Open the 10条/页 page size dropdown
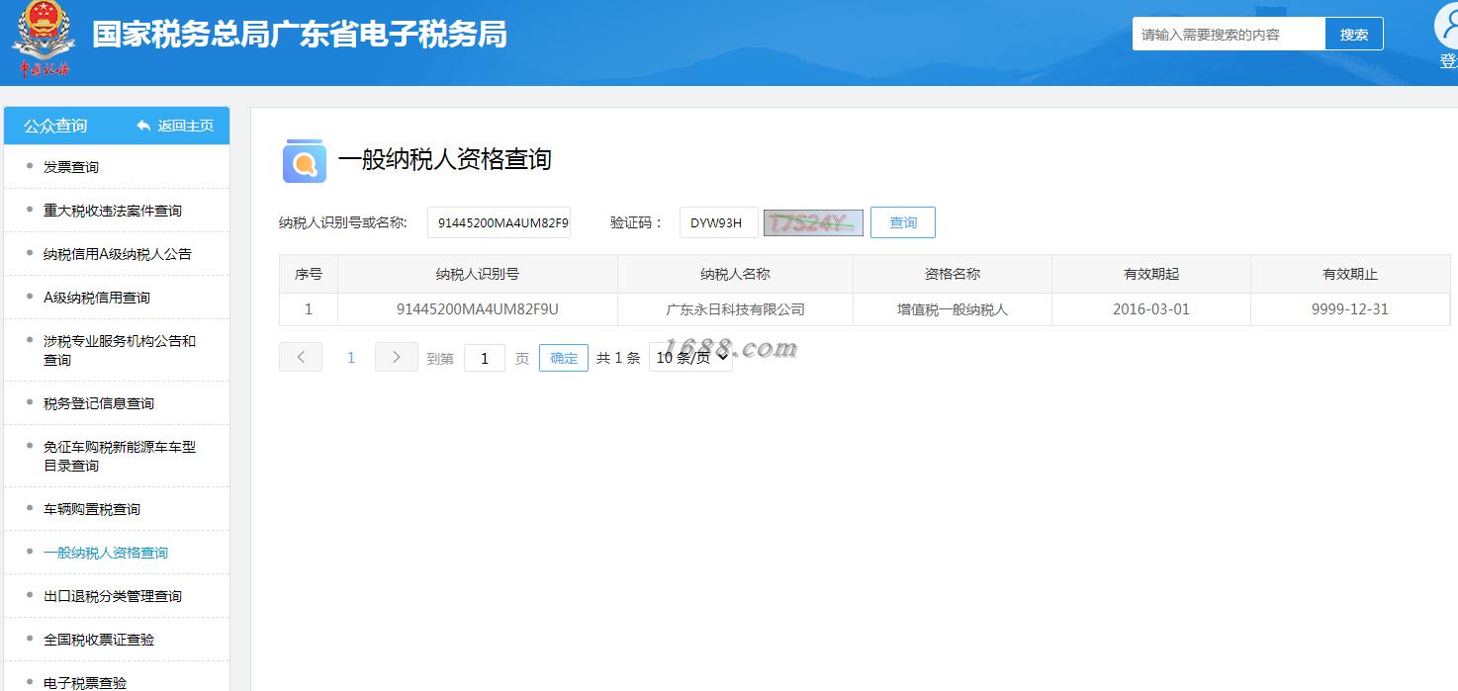 (x=690, y=357)
